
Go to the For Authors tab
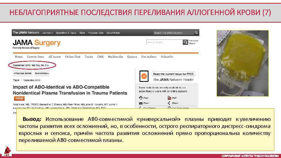(x=149, y=56)
